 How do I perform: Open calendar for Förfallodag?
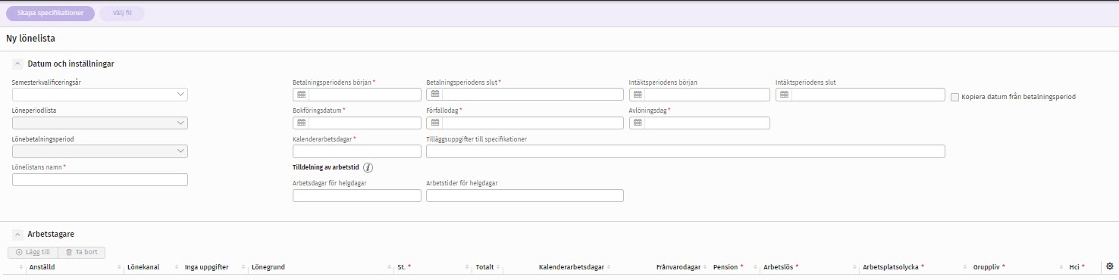tap(434, 123)
